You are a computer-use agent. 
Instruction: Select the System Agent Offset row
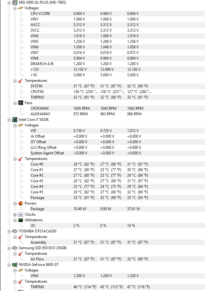[117, 153]
